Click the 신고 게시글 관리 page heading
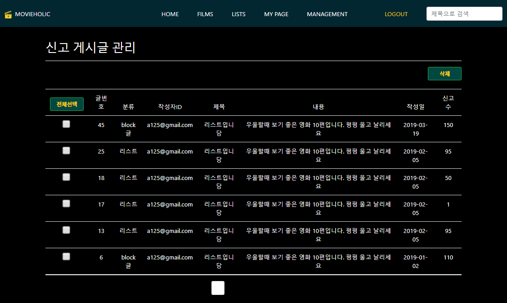This screenshot has height=303, width=507. [90, 48]
